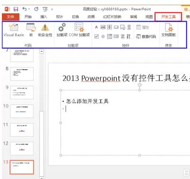
Task: Select the Label (A) control
Action: point(96,27)
